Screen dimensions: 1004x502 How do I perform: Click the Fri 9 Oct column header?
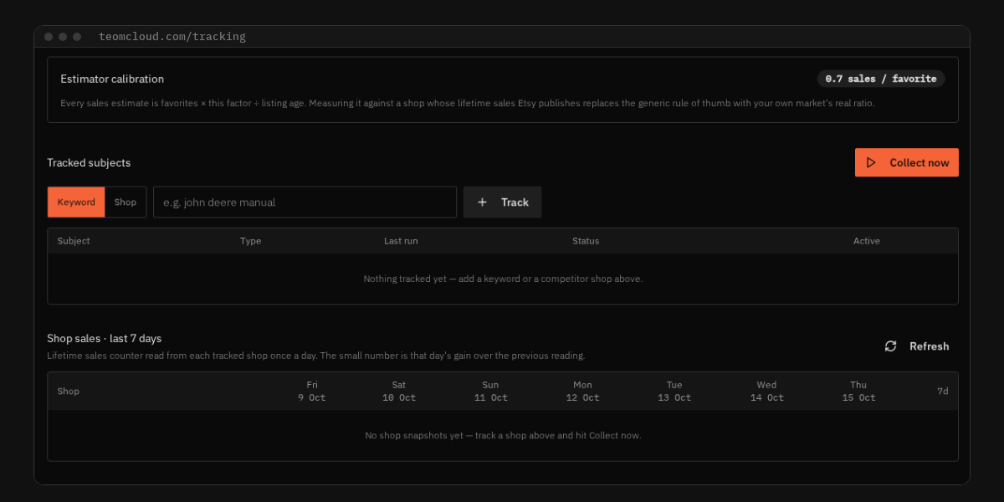pos(312,391)
